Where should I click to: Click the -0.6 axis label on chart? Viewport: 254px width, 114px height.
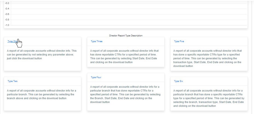[x=7, y=14]
